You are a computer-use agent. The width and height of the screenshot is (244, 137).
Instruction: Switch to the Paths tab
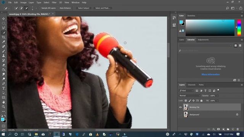coord(201,85)
